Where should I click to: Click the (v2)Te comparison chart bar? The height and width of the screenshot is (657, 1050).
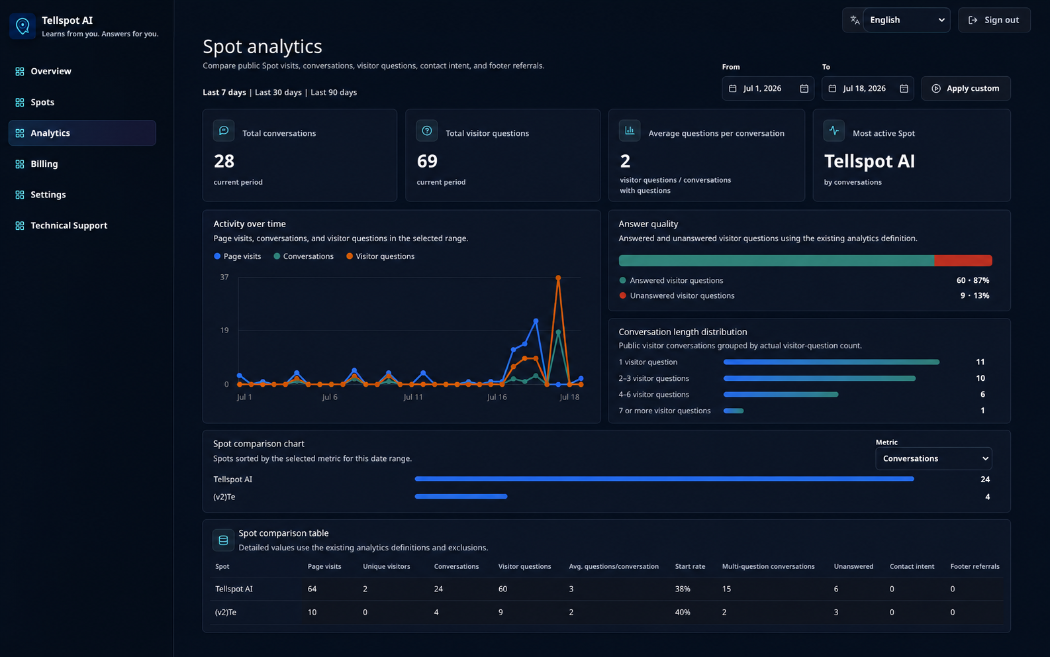point(461,497)
